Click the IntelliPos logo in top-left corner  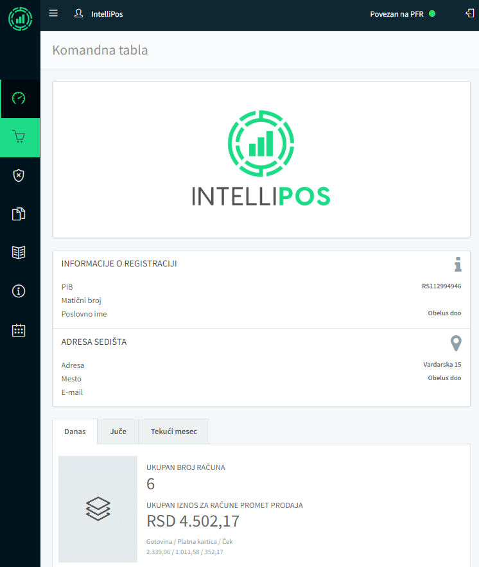[x=20, y=18]
